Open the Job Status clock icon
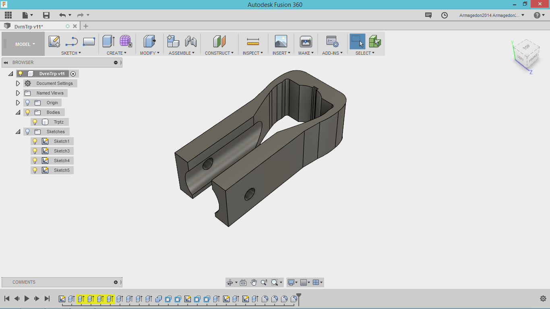Screen dimensions: 550x309 point(445,15)
